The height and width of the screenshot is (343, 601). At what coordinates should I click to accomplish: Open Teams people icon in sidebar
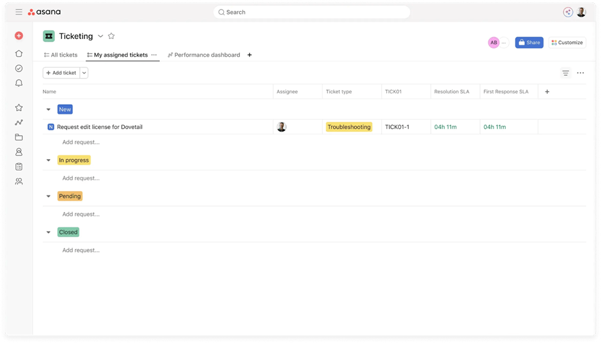click(19, 181)
